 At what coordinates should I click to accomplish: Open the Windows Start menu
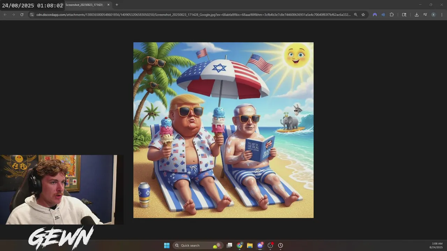pyautogui.click(x=167, y=245)
